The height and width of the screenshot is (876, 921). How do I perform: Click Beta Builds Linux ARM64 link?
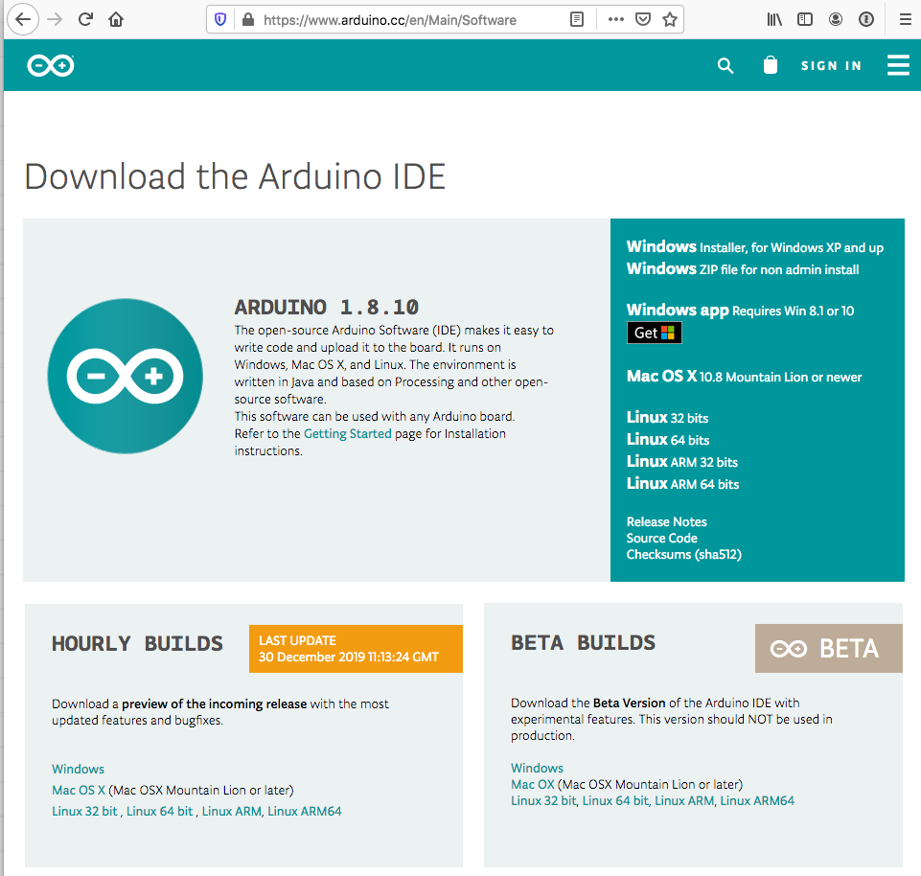pos(757,801)
